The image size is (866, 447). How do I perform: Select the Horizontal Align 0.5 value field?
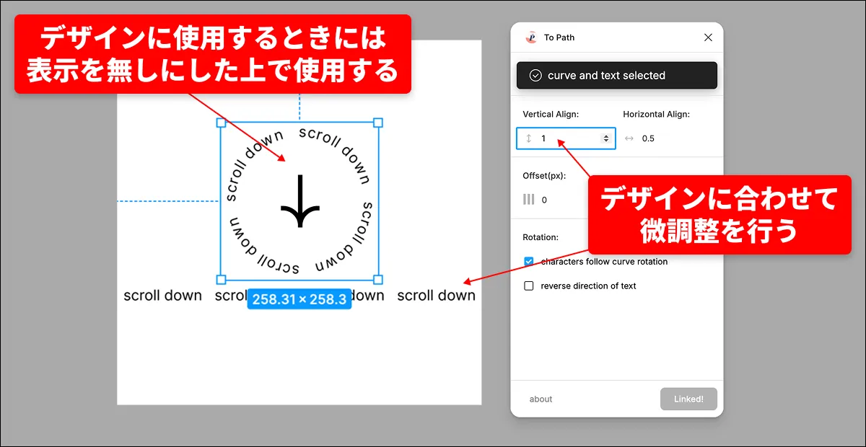[648, 138]
